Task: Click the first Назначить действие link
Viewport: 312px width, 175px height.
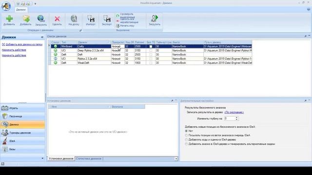Action: click(14, 50)
